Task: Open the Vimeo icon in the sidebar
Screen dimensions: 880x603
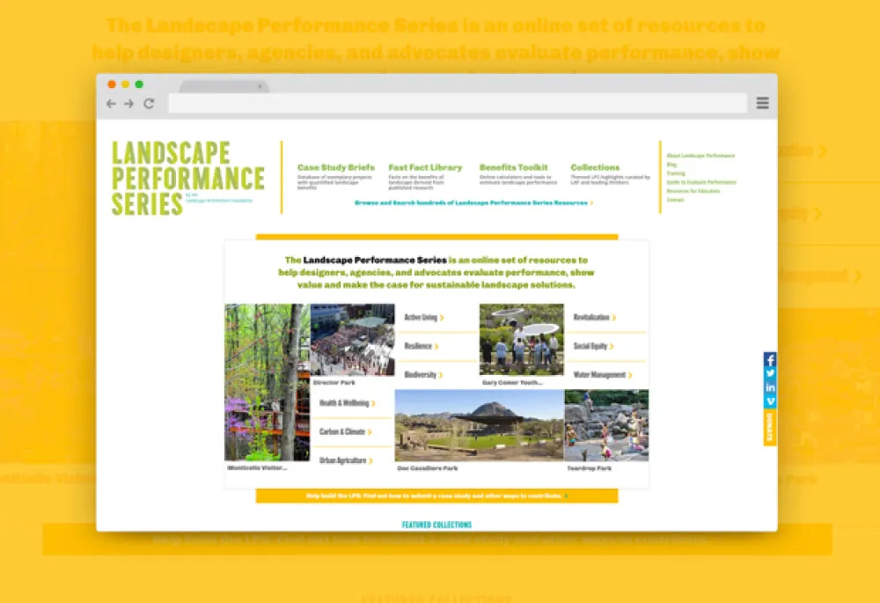Action: (x=770, y=401)
